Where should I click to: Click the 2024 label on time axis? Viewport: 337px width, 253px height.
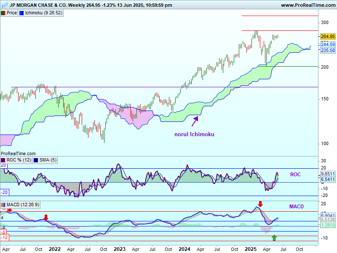pos(184,249)
